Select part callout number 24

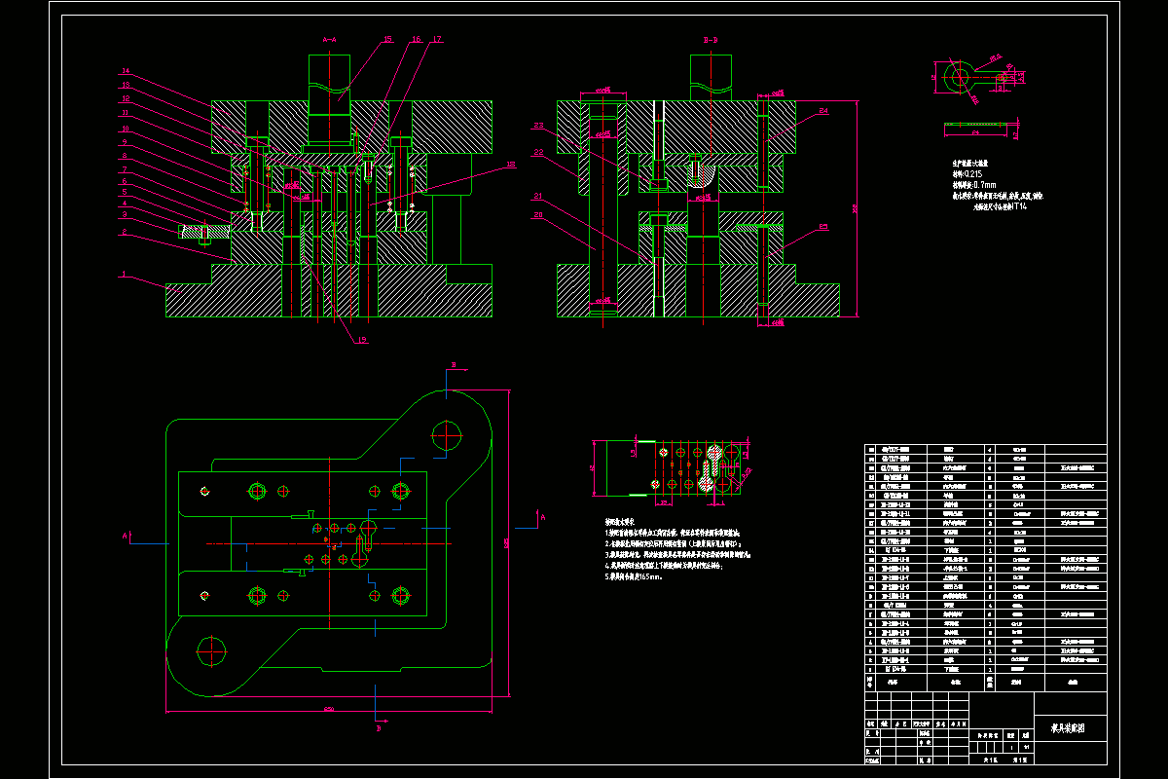pos(822,111)
